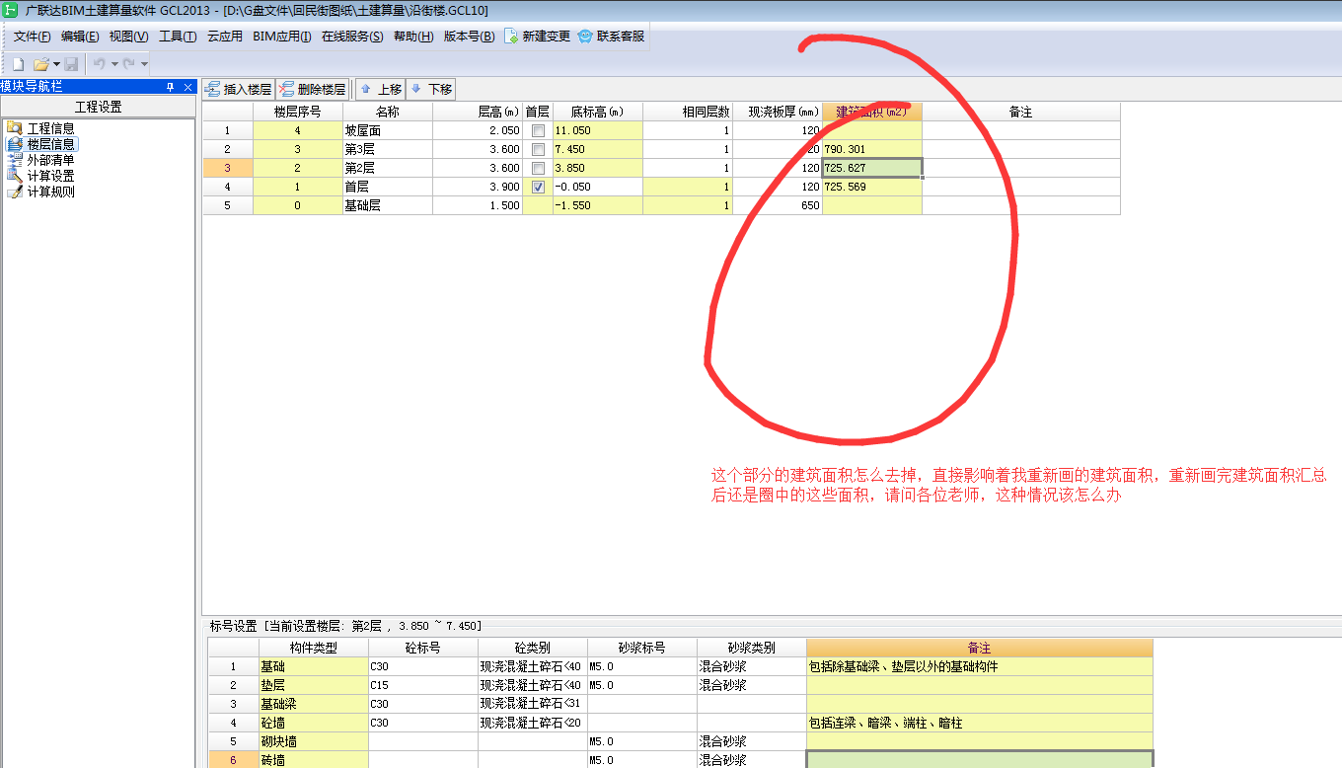Image resolution: width=1342 pixels, height=768 pixels.
Task: Move floor down with 下移
Action: point(430,89)
